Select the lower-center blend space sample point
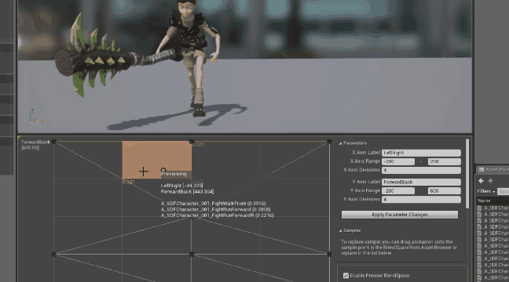509x282 pixels. 192,254
